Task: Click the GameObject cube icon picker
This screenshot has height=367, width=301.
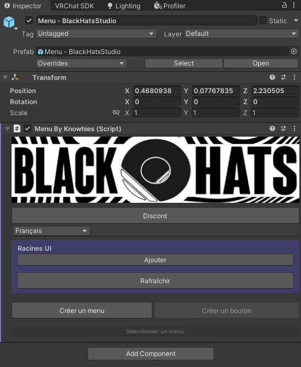Action: (9, 22)
